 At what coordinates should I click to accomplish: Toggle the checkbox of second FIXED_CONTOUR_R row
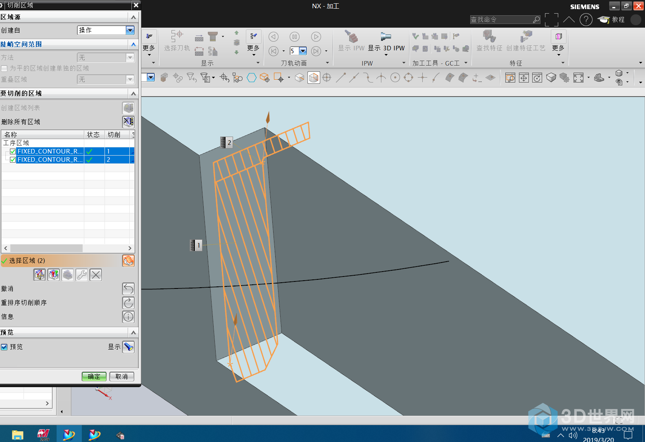coord(13,160)
